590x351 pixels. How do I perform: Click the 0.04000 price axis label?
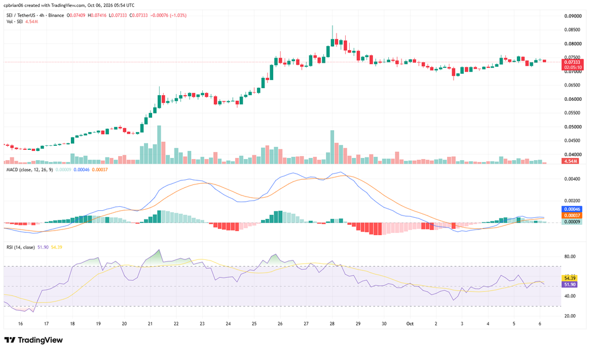click(x=573, y=154)
